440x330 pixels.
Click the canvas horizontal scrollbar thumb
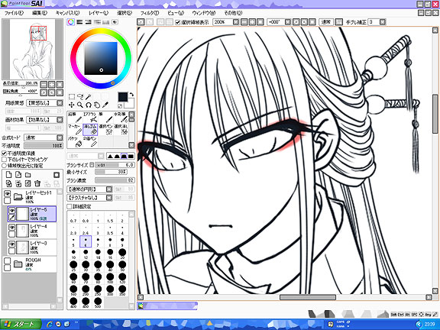308,297
